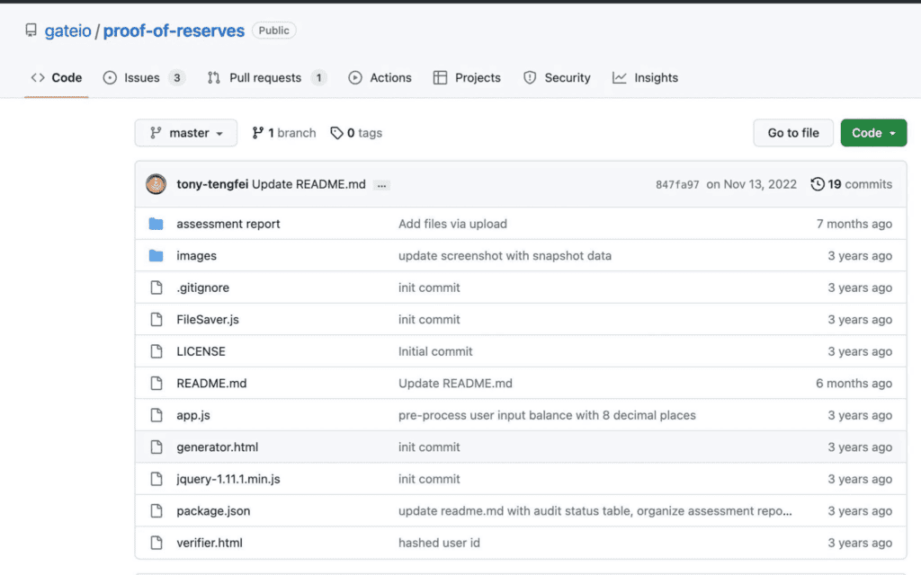Click '7 months ago' on assessment report row
Screen dimensions: 921x575
coord(854,224)
